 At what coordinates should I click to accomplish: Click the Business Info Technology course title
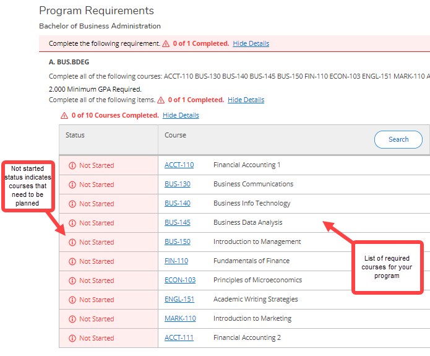252,204
